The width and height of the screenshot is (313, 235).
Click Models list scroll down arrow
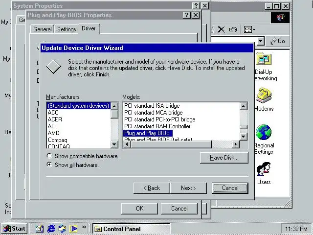(x=244, y=137)
